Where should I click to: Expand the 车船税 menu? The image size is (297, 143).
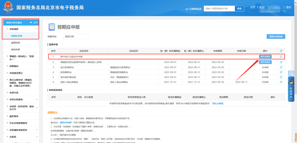pos(37,137)
